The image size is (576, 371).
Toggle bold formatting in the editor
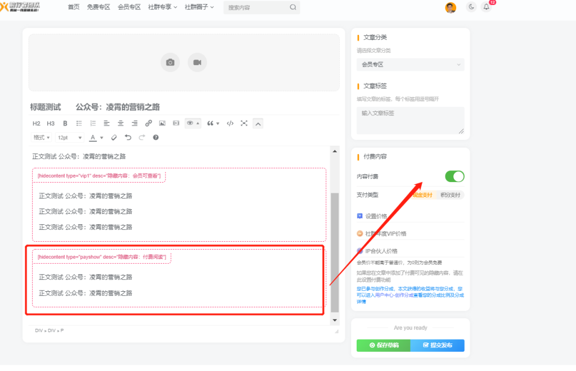(65, 123)
